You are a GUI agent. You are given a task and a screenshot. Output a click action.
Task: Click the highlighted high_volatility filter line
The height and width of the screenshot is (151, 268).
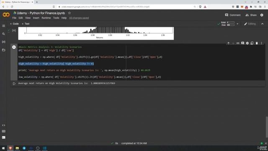pos(56,64)
